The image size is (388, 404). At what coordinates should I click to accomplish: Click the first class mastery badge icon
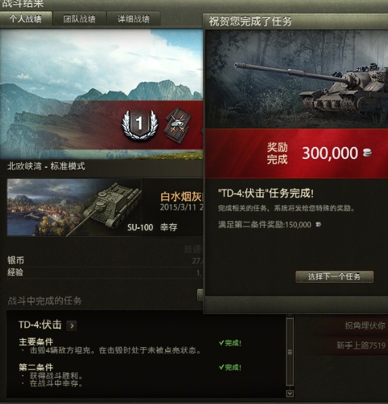(139, 125)
